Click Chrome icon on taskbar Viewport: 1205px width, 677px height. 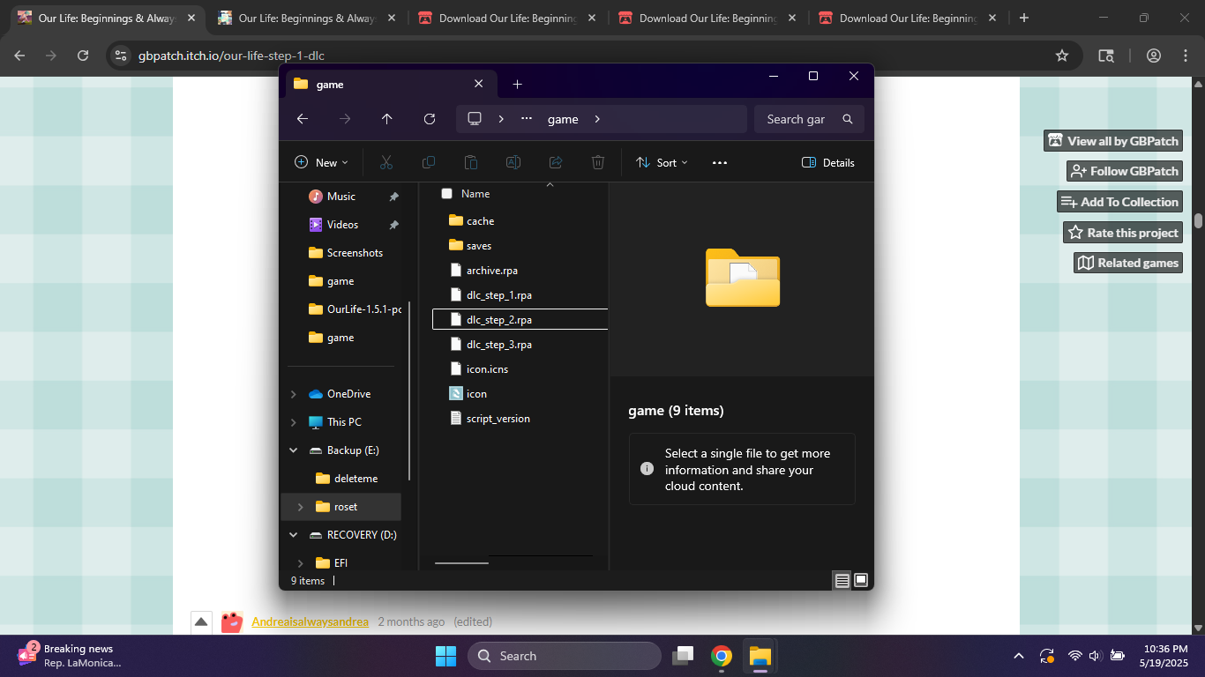click(722, 656)
